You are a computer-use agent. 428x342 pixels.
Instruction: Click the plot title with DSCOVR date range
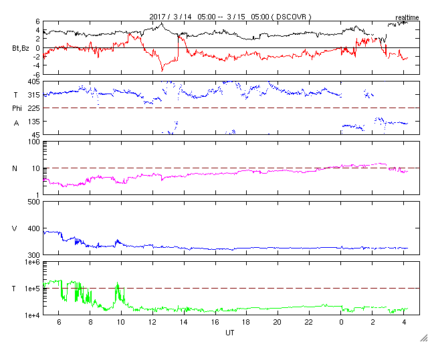click(x=230, y=17)
